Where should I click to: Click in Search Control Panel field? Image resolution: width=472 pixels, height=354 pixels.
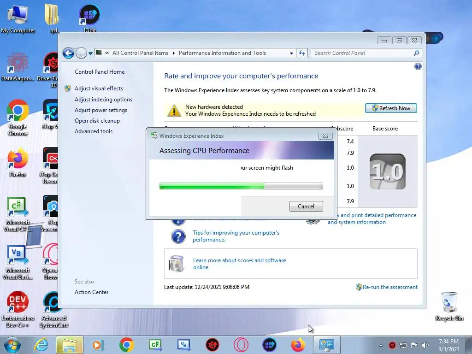(361, 53)
